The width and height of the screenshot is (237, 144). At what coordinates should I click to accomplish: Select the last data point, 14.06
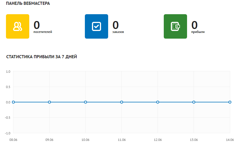coord(230,102)
